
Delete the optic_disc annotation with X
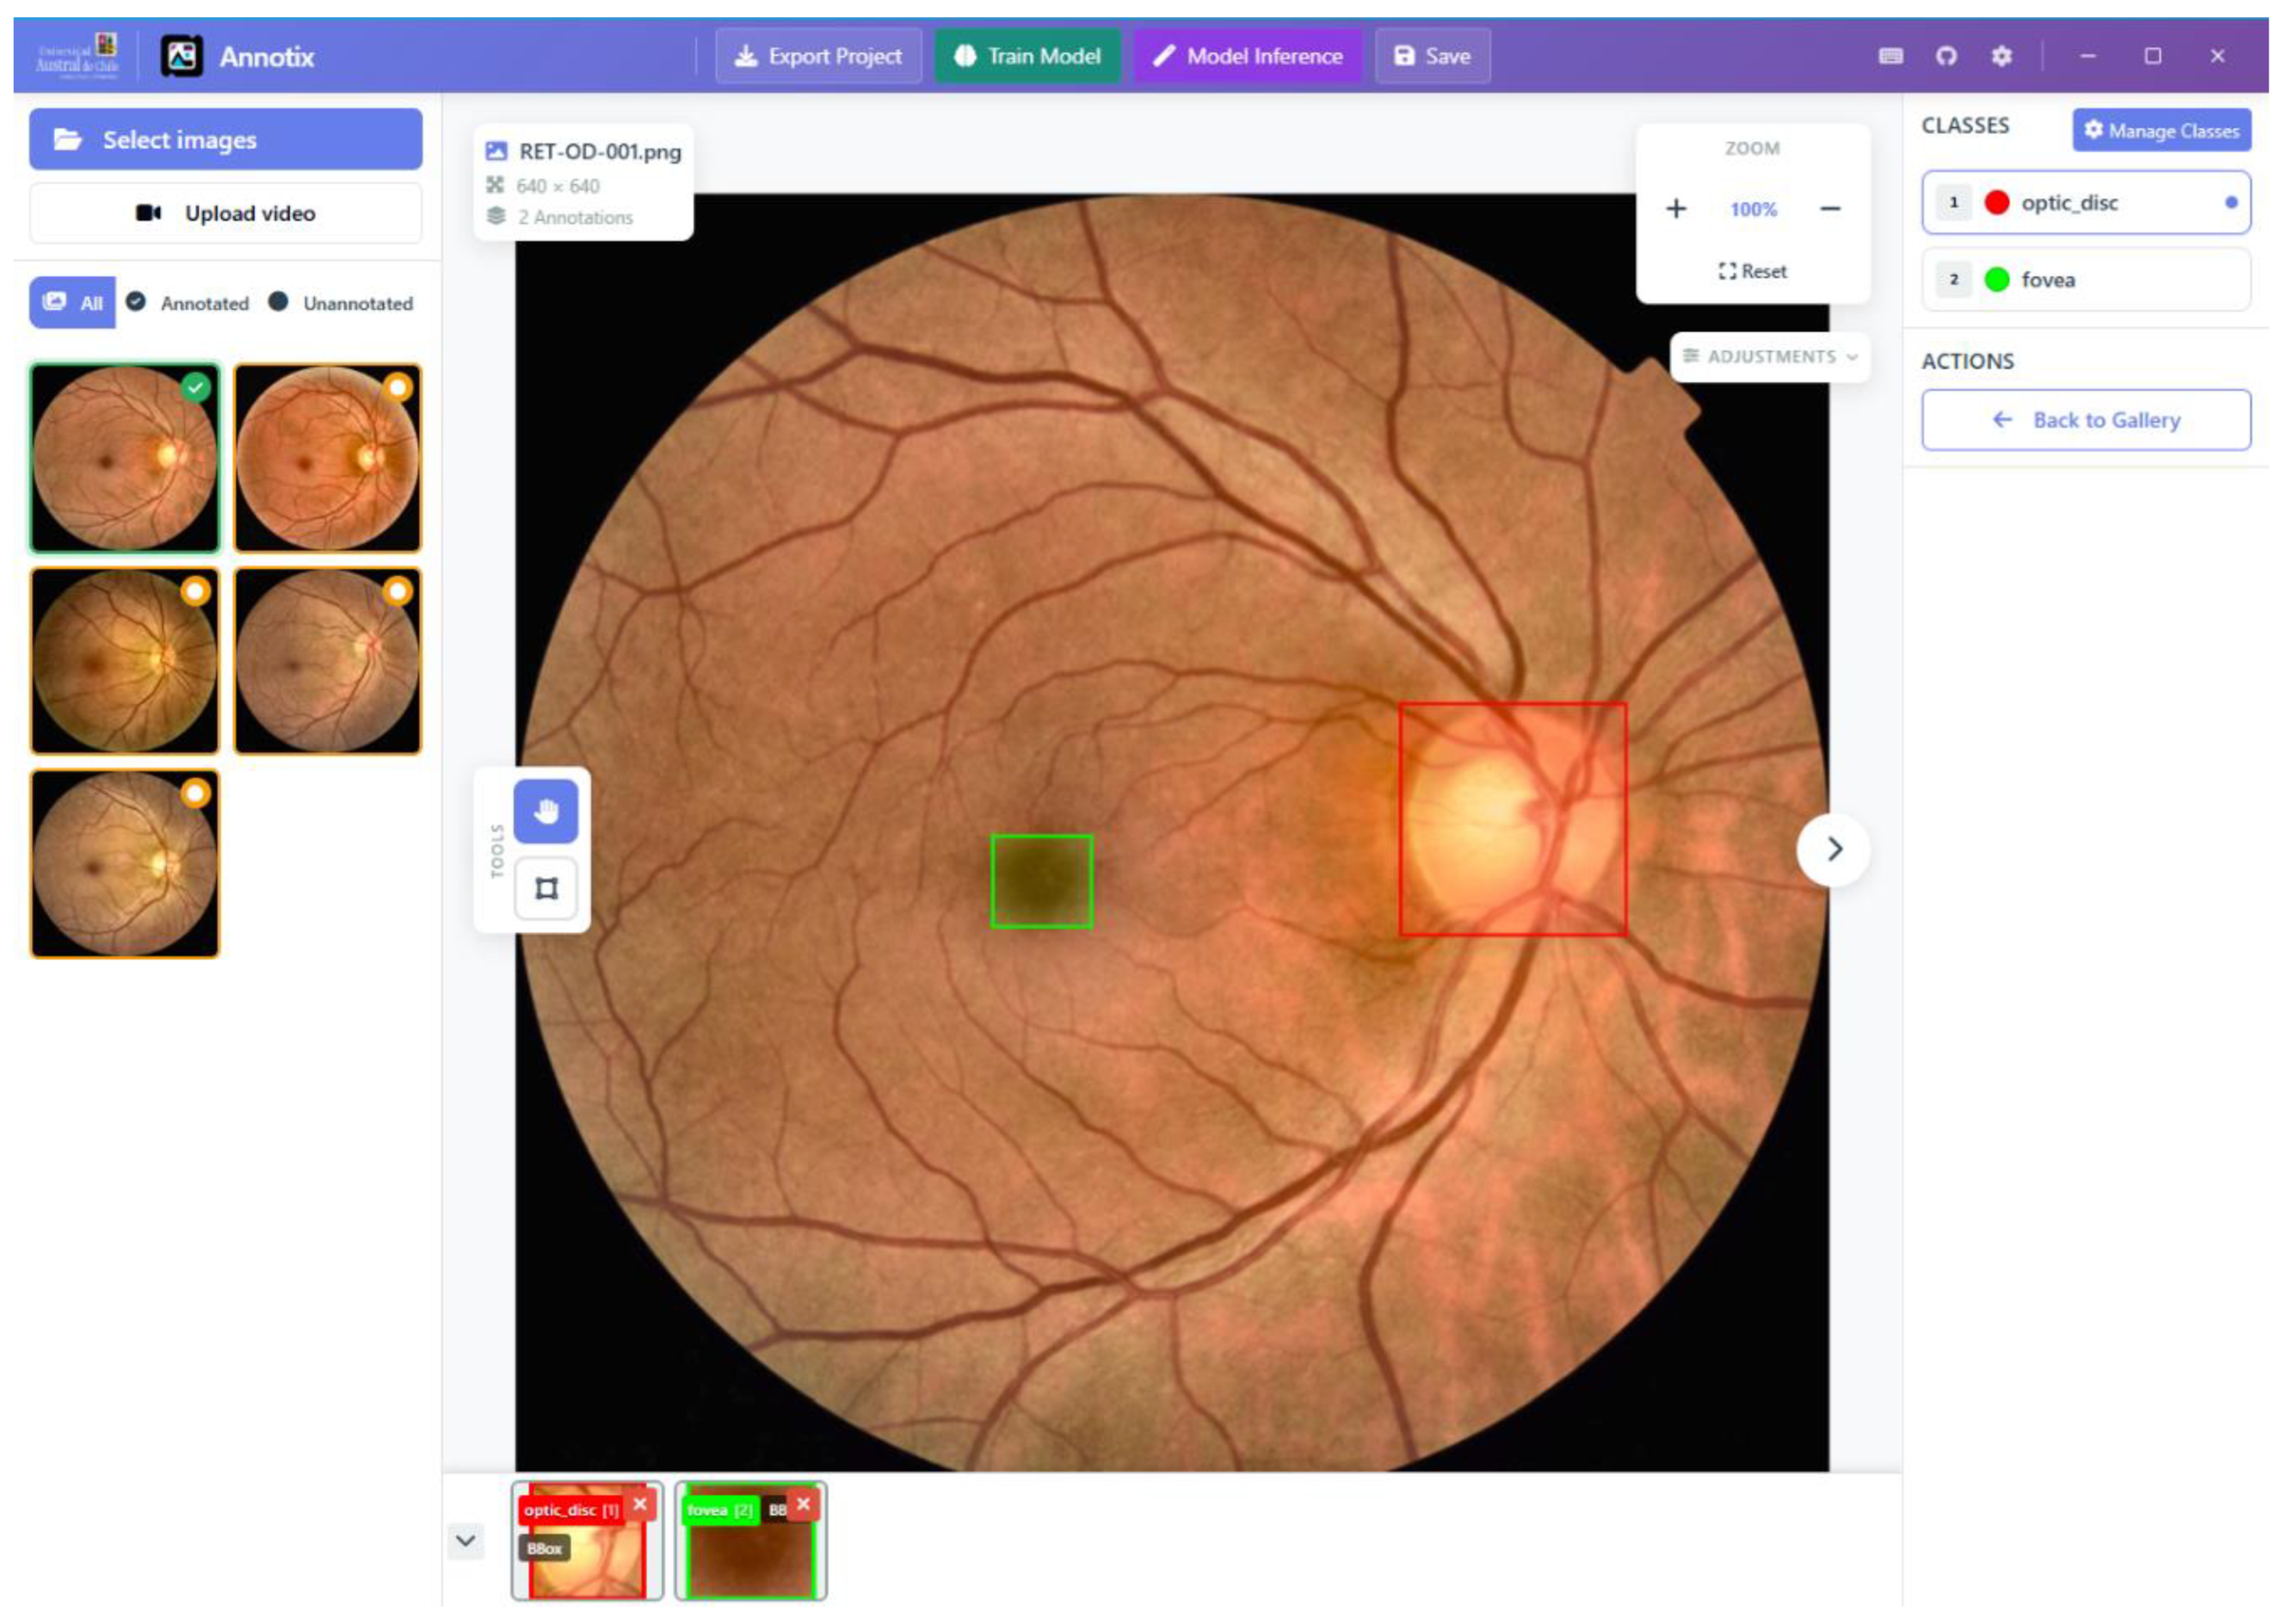(641, 1504)
